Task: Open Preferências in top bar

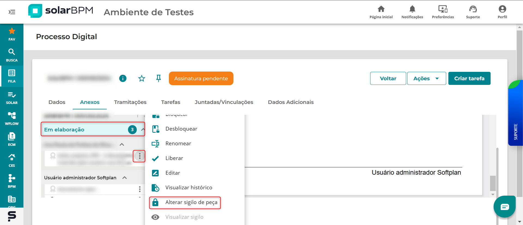Action: pyautogui.click(x=443, y=12)
